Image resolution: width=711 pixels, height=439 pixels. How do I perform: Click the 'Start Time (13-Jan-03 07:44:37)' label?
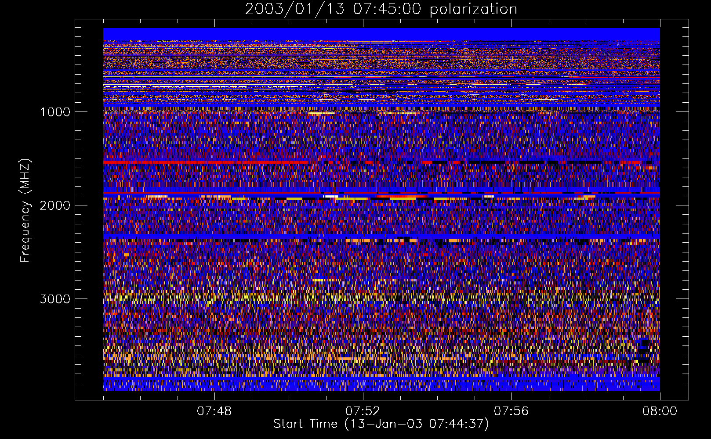(381, 424)
